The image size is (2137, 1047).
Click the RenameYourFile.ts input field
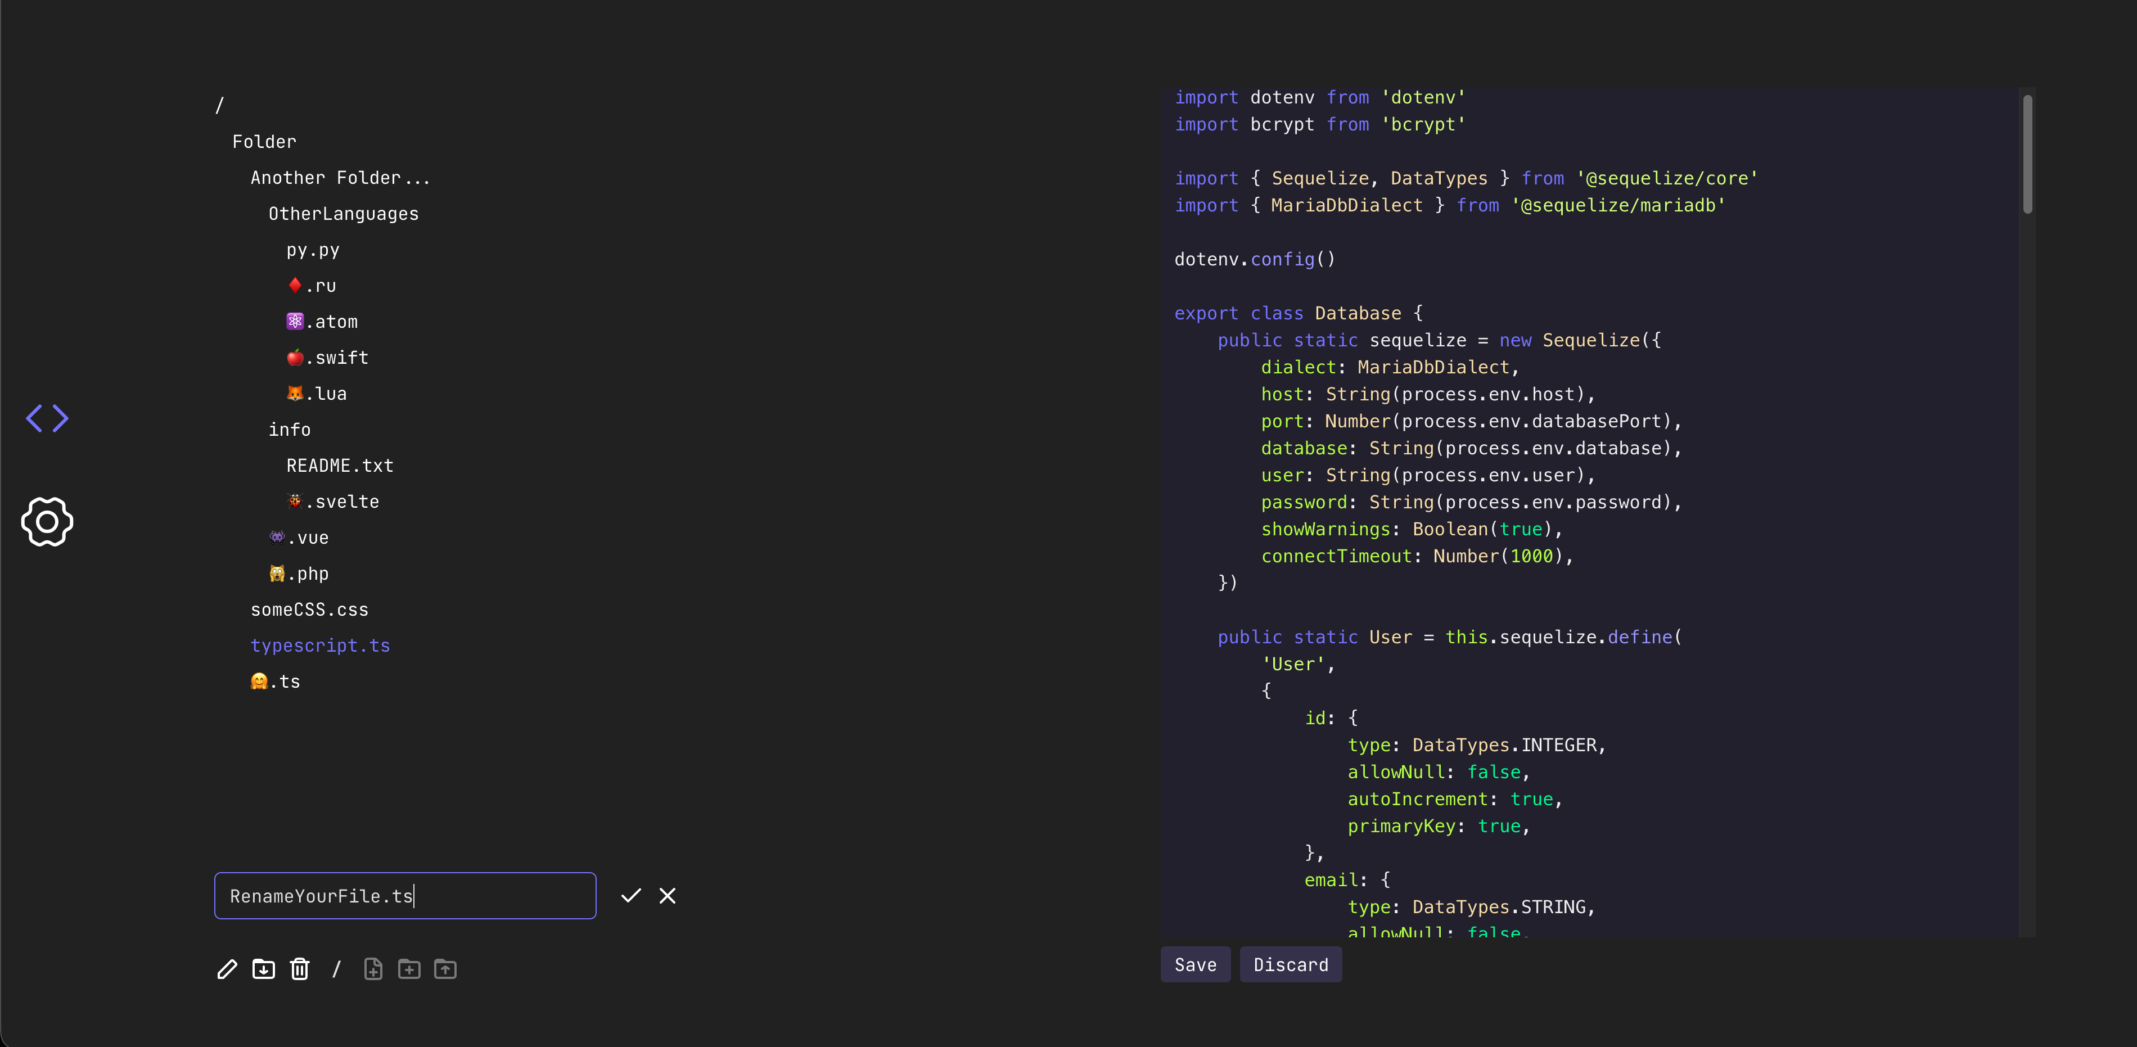[x=405, y=896]
